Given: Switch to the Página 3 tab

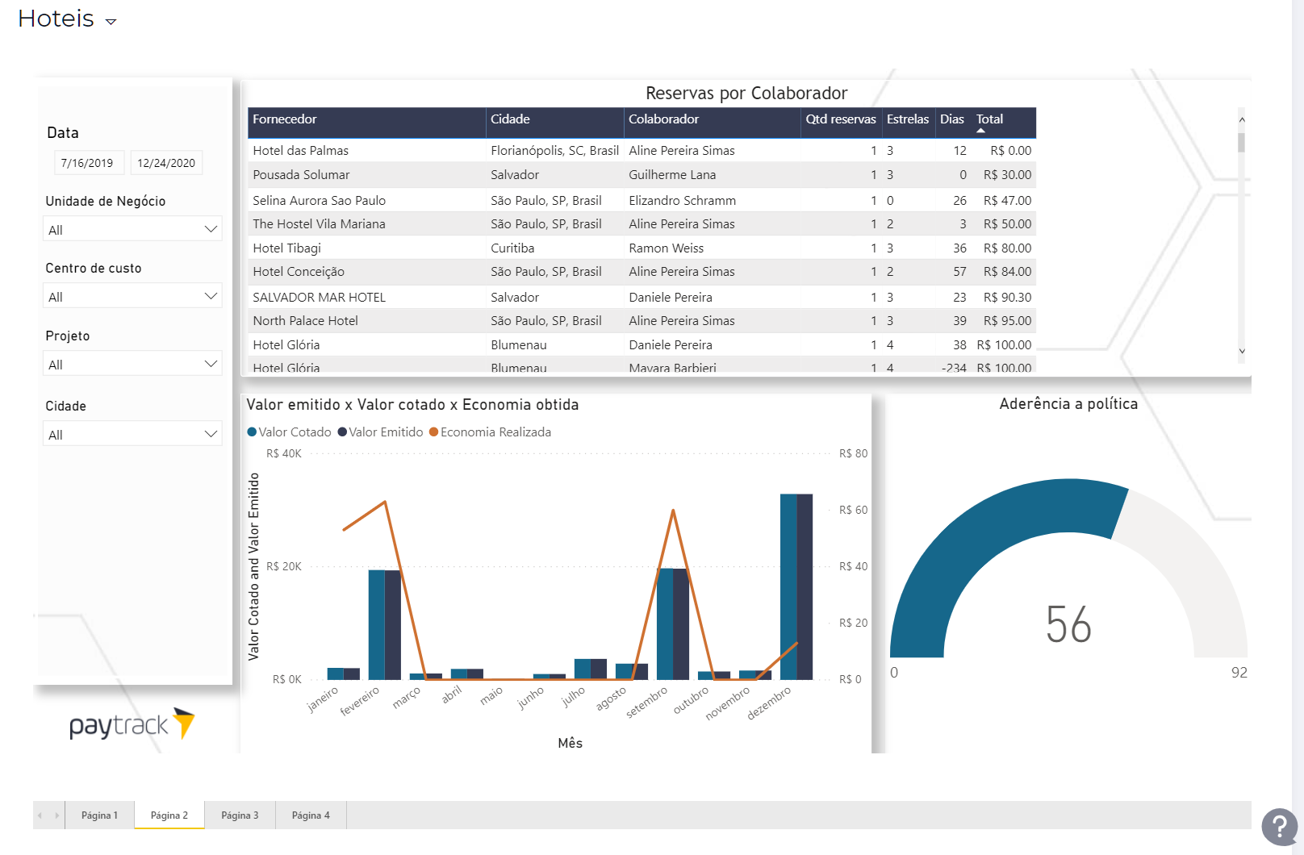Looking at the screenshot, I should click(x=240, y=815).
